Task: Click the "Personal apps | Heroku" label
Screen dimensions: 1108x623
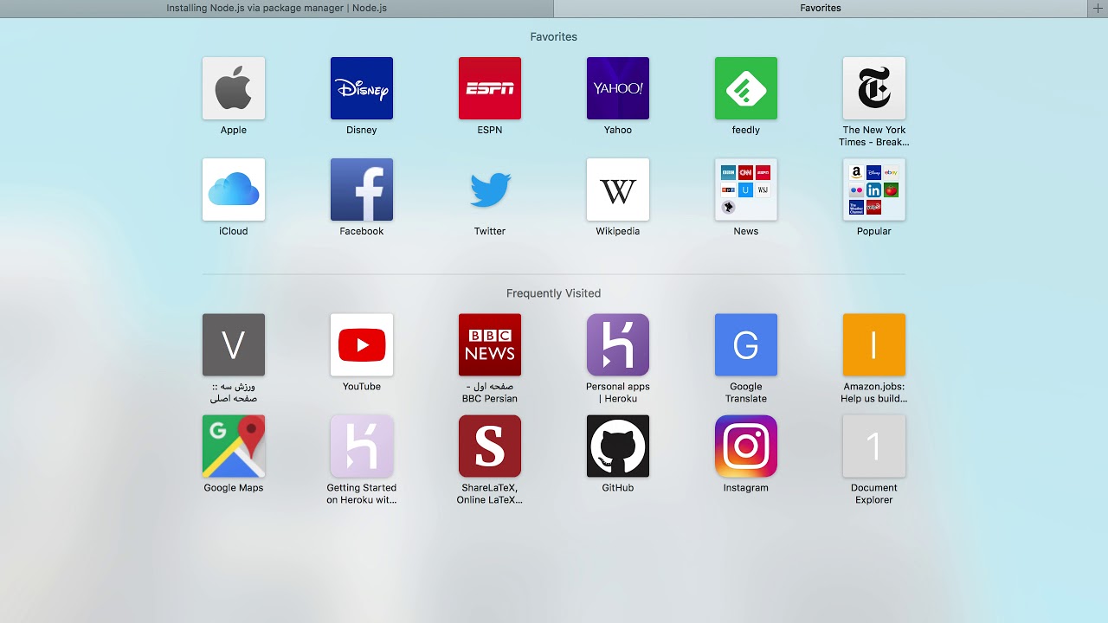Action: tap(618, 393)
